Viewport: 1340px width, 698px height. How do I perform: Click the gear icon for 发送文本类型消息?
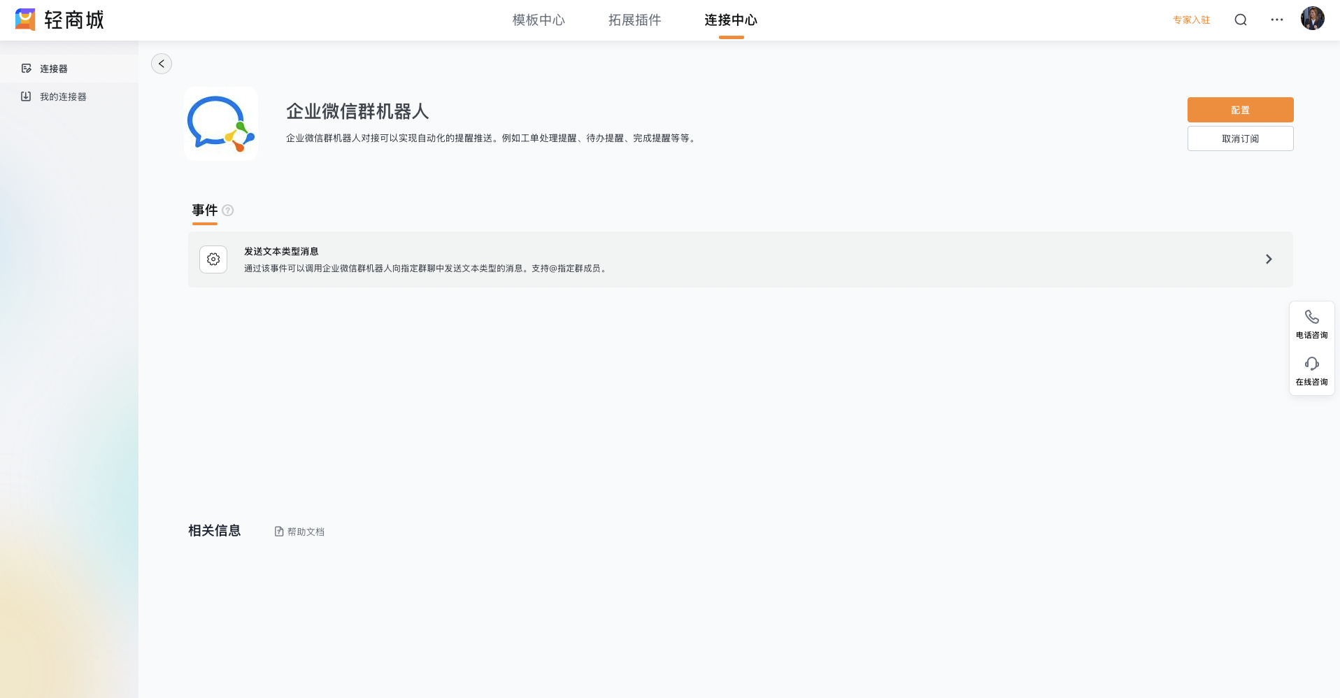(x=213, y=259)
